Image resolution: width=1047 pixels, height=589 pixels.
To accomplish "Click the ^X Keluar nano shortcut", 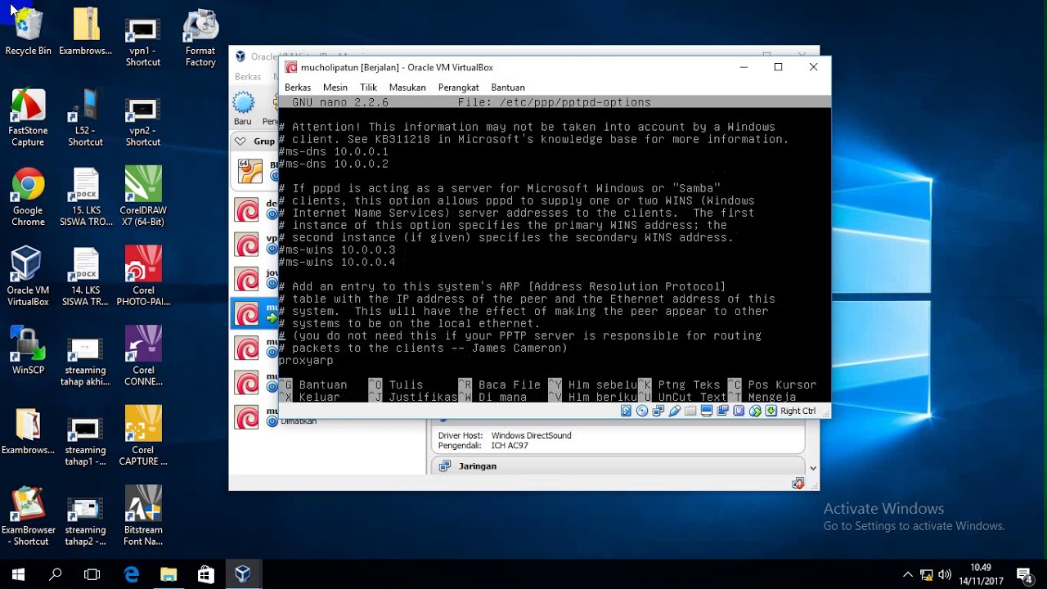I will click(x=310, y=397).
